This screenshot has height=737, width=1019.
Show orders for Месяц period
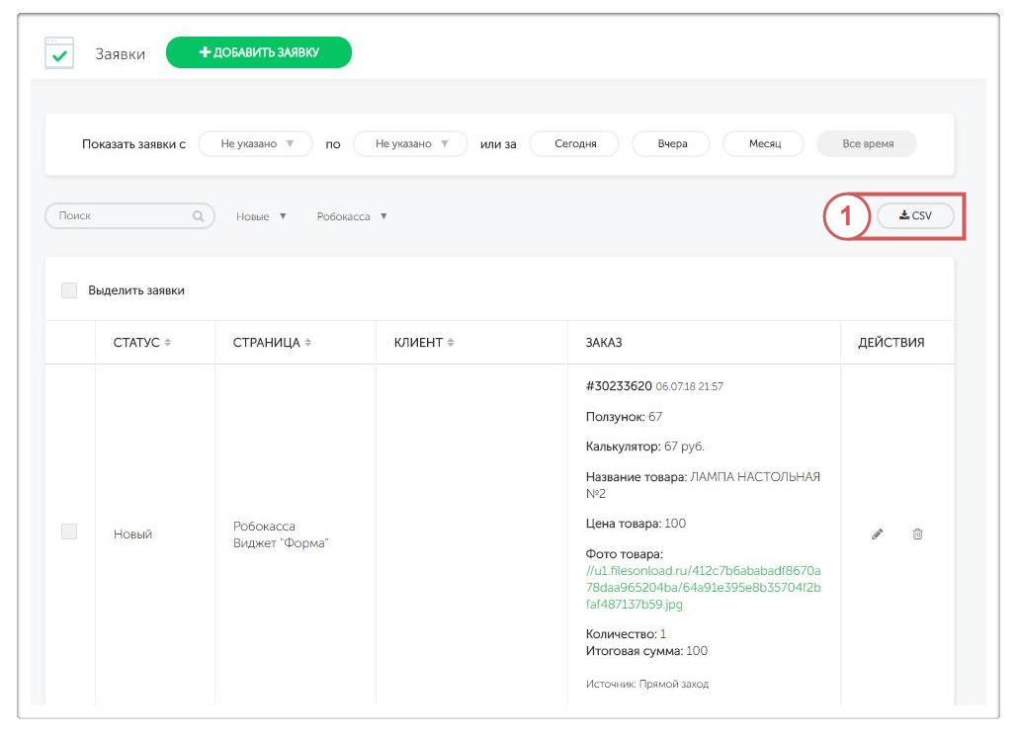point(763,144)
